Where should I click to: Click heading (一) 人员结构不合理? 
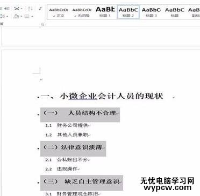tap(80, 113)
